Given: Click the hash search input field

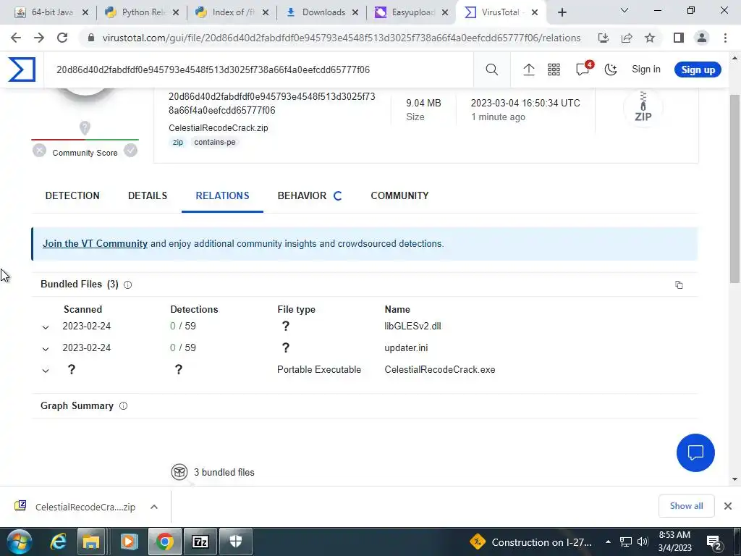Looking at the screenshot, I should (x=260, y=69).
